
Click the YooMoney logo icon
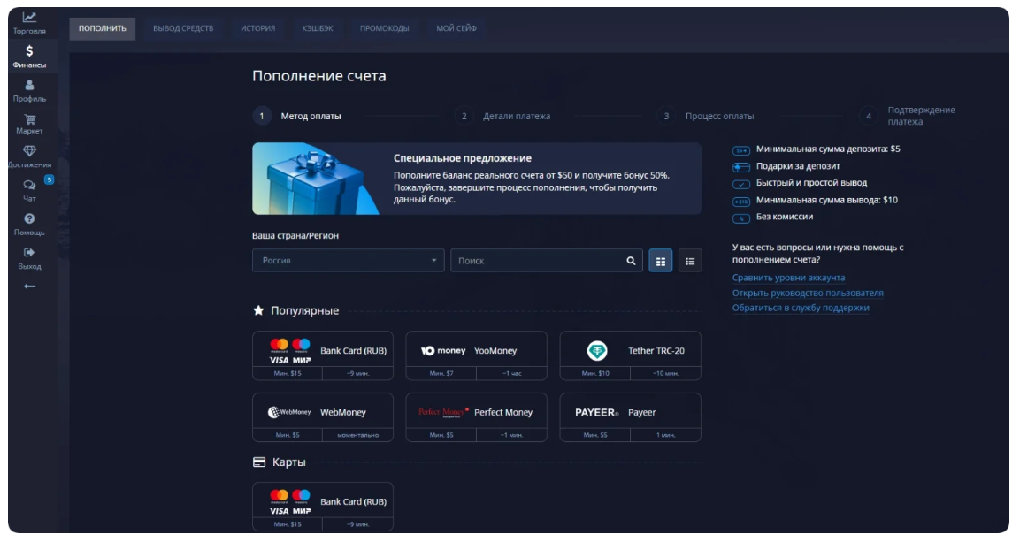pyautogui.click(x=443, y=351)
